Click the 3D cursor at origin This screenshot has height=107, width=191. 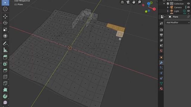[70, 48]
